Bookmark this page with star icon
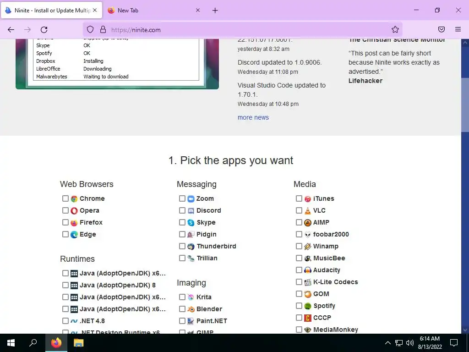This screenshot has width=469, height=352. [395, 30]
